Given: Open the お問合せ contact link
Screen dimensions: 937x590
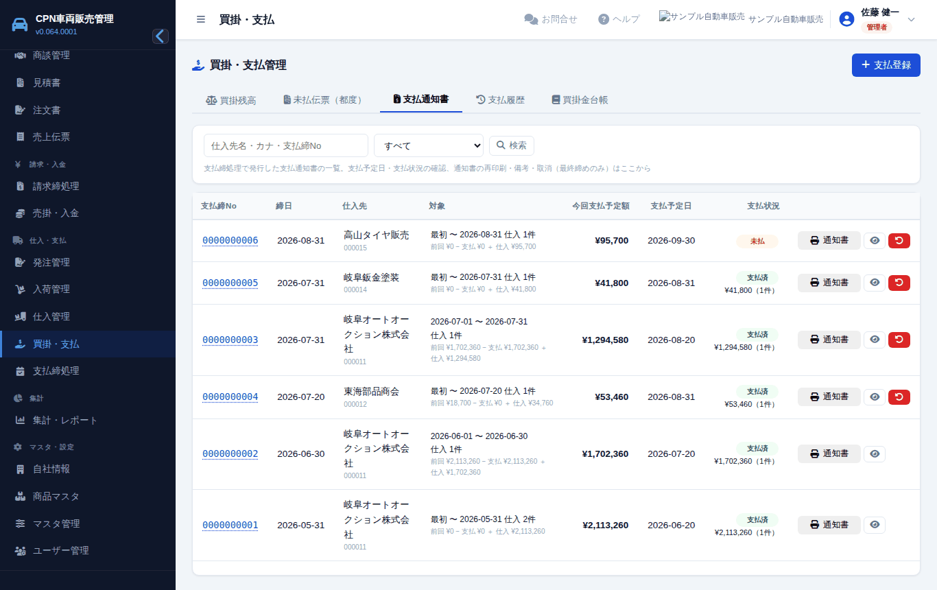Looking at the screenshot, I should (x=551, y=19).
